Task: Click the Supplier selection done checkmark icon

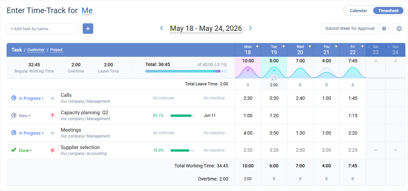Action: coord(14,150)
